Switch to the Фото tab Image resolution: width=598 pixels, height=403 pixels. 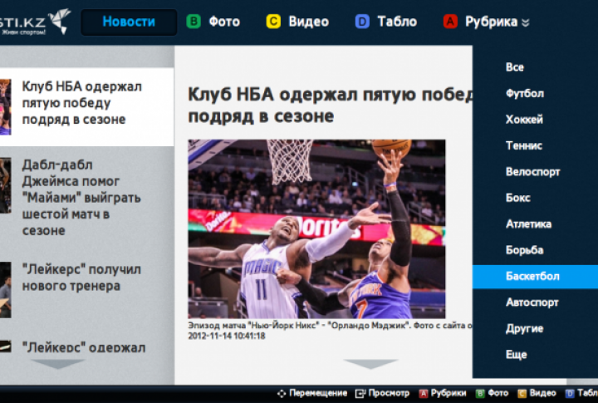tap(224, 22)
